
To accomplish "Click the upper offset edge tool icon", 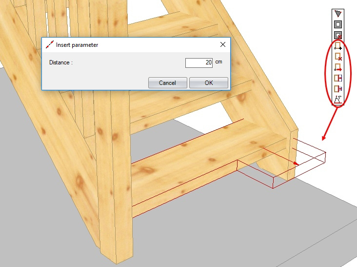I will click(x=338, y=78).
